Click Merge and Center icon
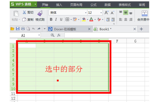 click(x=144, y=13)
